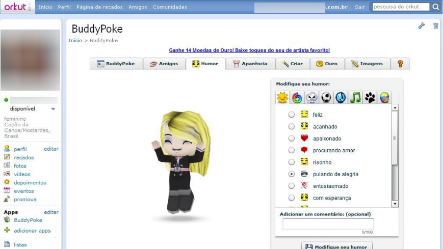Select the paw print mood category icon

(370, 98)
